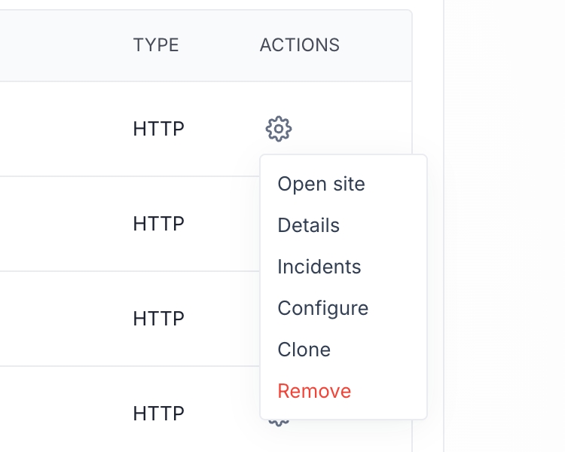
Task: Choose Open site from the actions menu
Action: (x=321, y=184)
